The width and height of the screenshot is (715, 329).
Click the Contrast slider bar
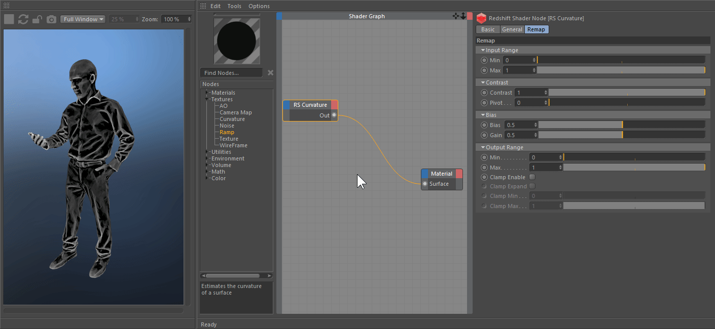coord(627,93)
